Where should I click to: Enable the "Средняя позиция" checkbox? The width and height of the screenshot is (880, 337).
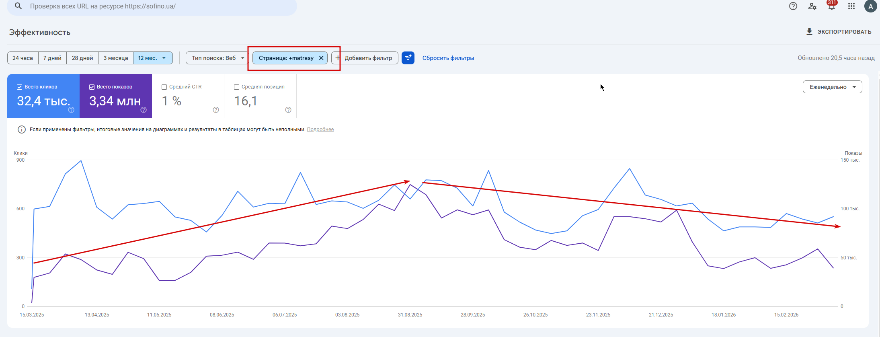pos(236,87)
